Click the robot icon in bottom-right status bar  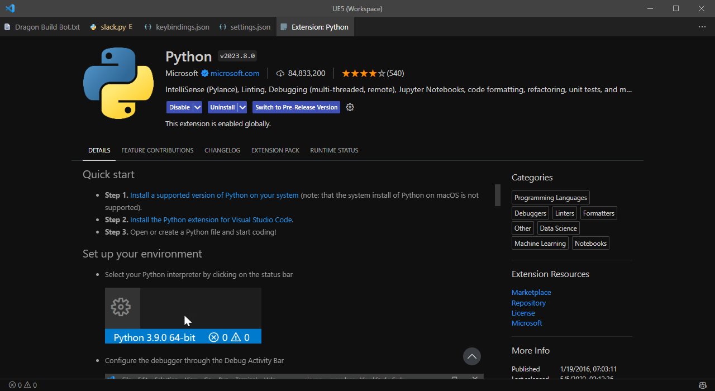coord(702,385)
